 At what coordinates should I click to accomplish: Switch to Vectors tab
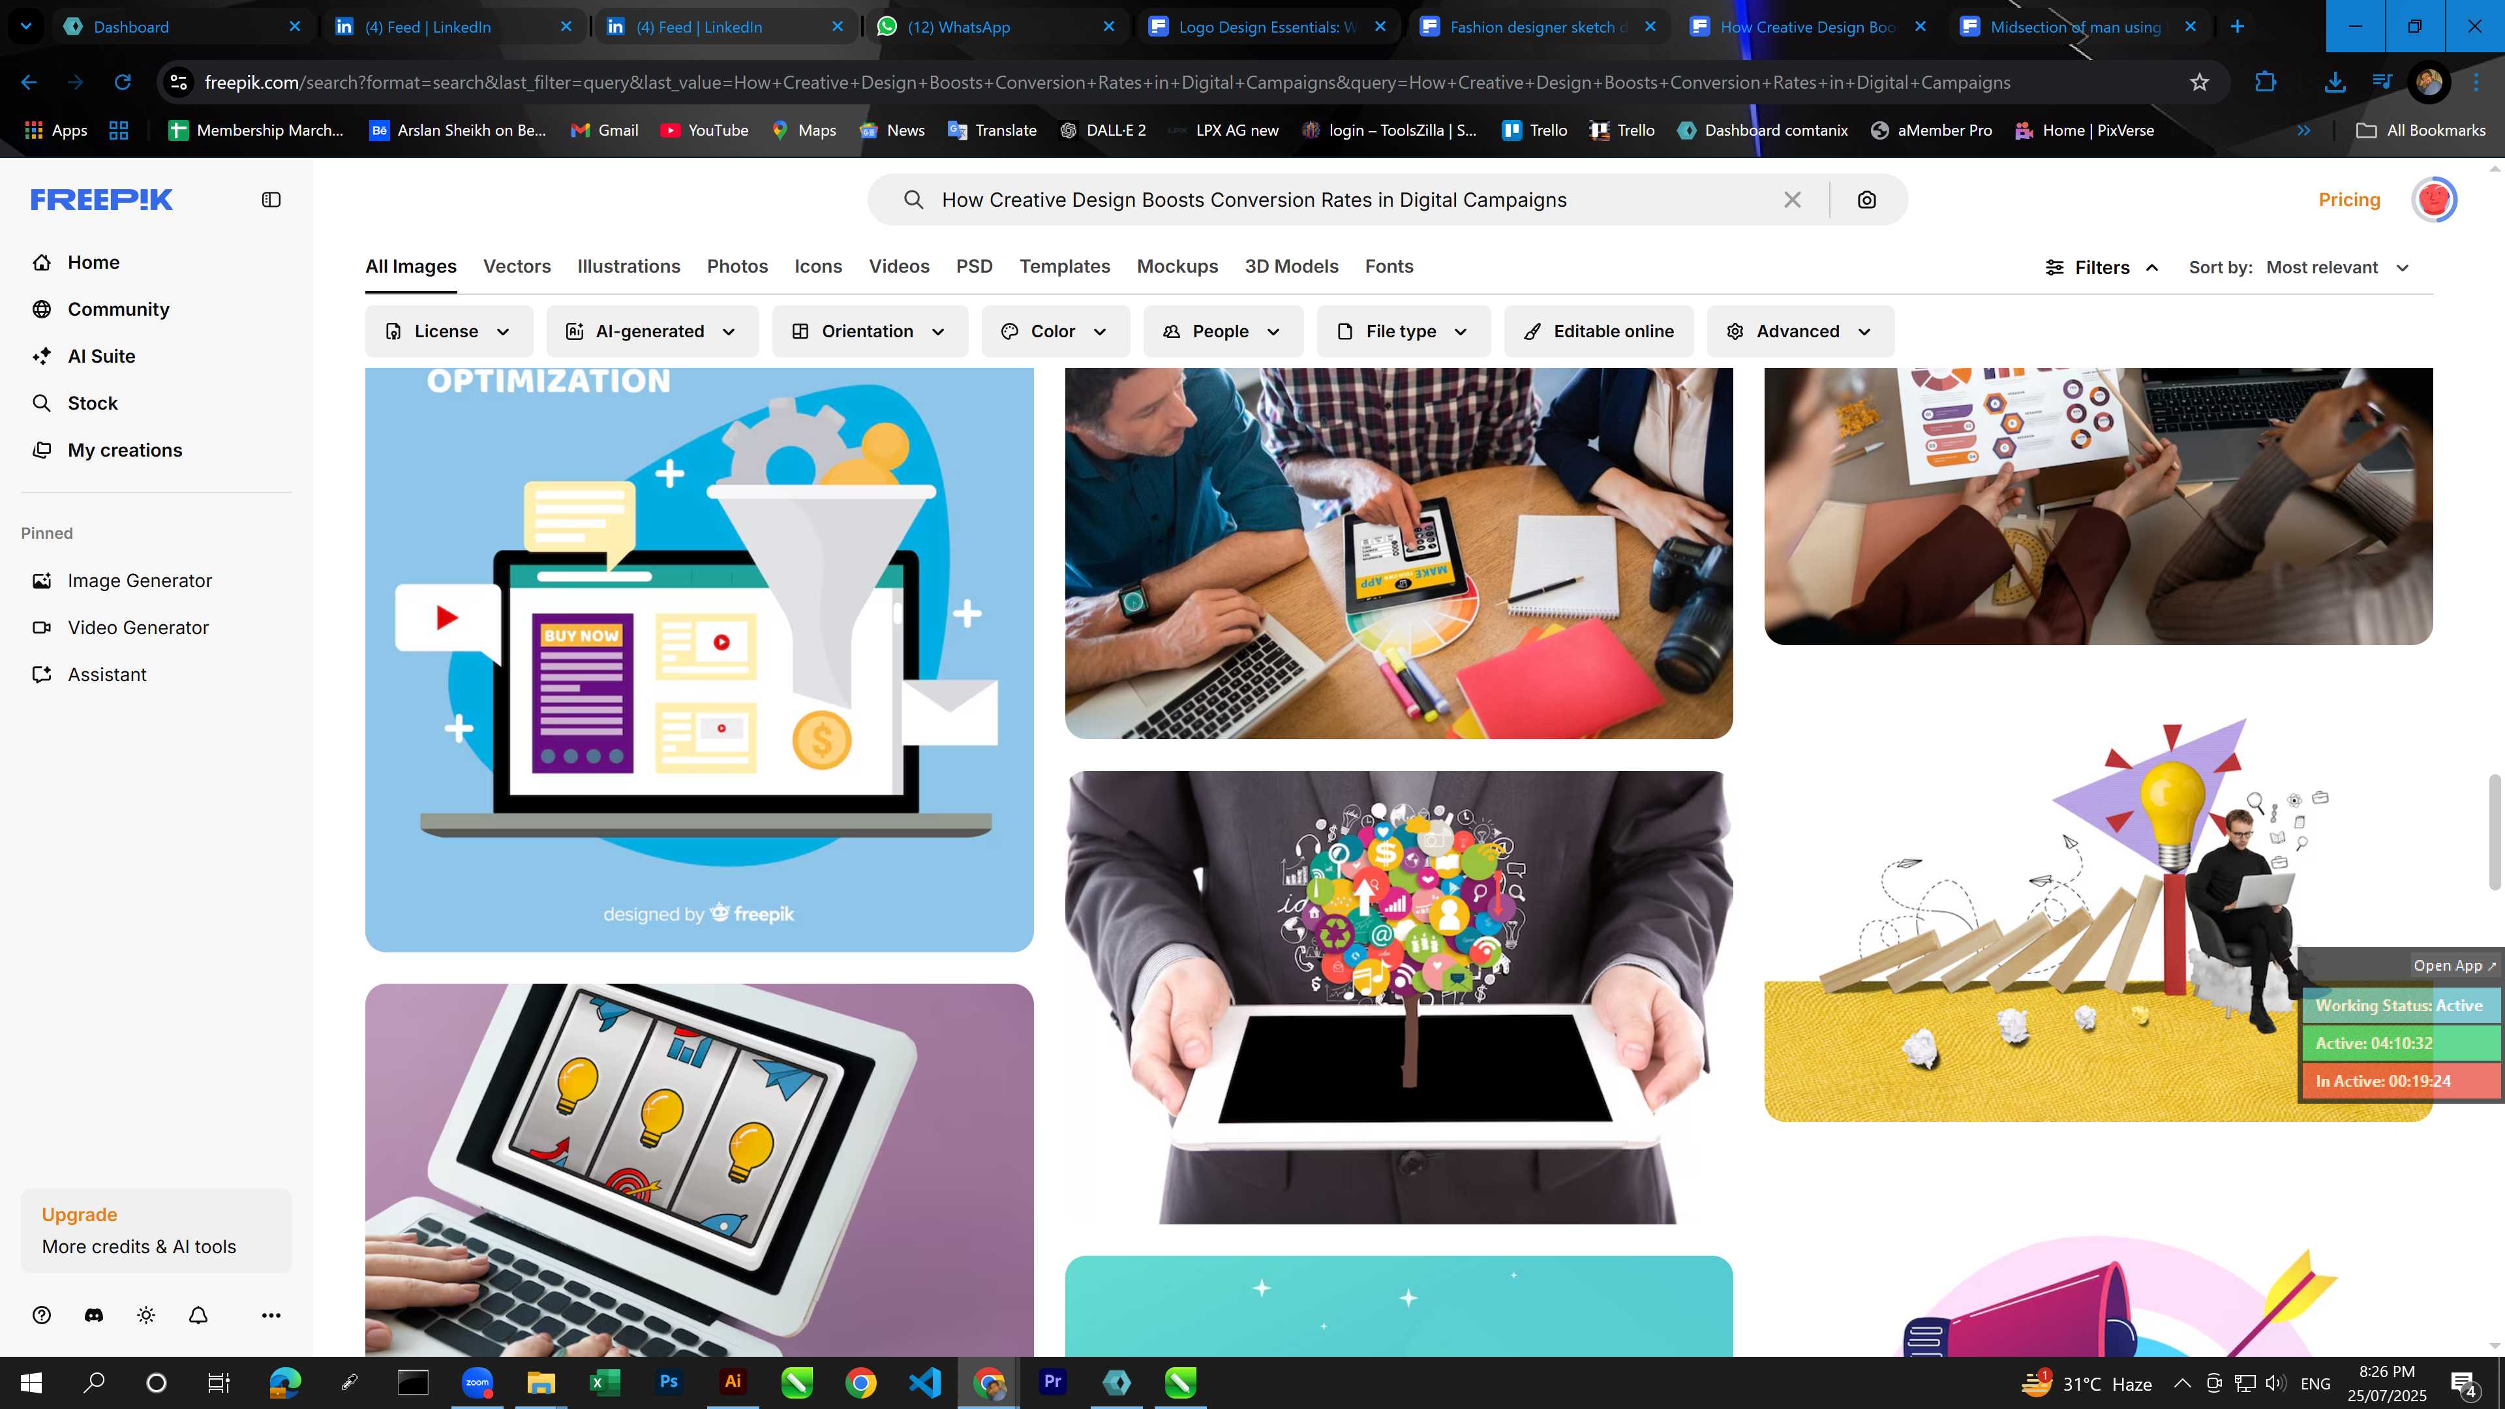(x=517, y=266)
